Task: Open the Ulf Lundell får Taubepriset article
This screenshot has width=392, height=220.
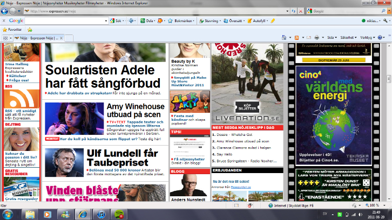Action: [123, 158]
